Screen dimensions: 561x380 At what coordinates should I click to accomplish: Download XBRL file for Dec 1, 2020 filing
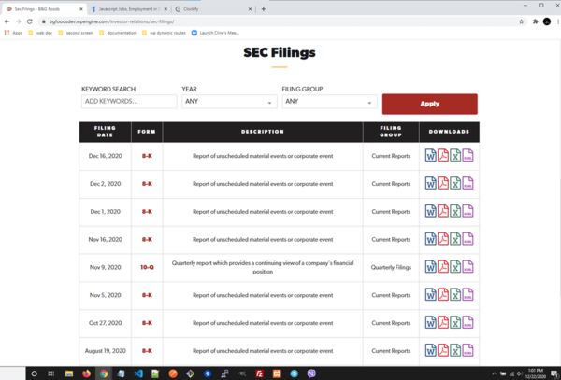coord(467,211)
